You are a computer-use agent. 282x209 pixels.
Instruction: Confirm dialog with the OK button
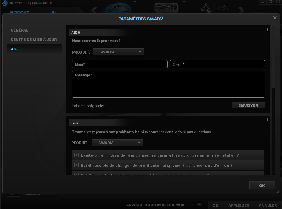click(262, 185)
